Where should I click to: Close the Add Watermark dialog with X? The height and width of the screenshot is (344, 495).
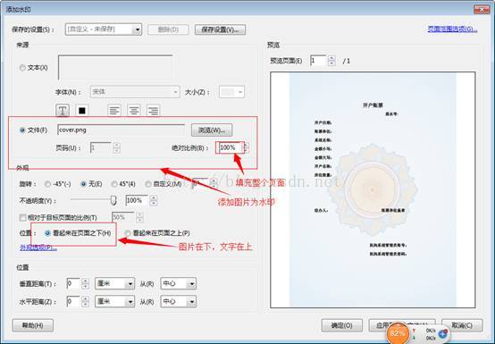482,10
